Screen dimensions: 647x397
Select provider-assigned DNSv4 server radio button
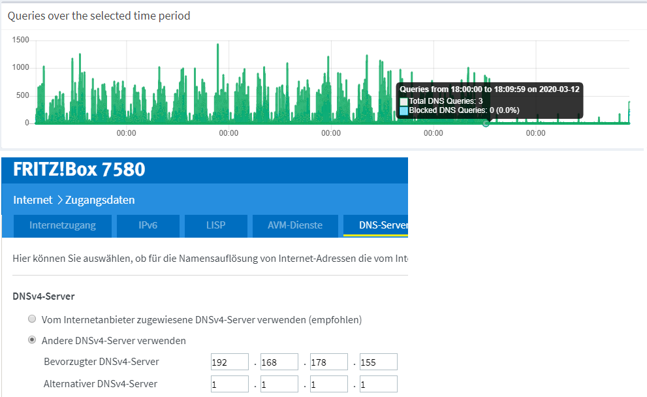point(32,319)
